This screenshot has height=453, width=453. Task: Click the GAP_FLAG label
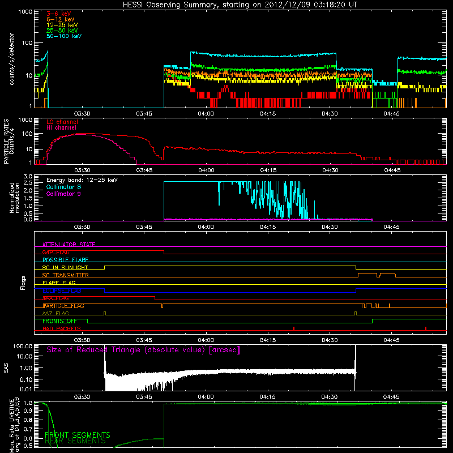[55, 252]
